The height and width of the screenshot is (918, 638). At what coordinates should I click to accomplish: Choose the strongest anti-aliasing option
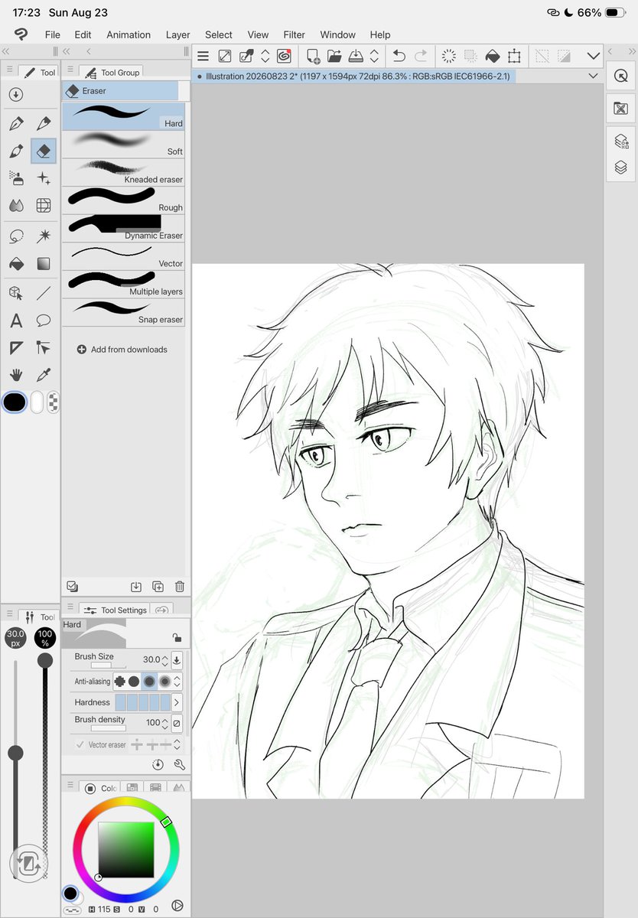[x=164, y=681]
